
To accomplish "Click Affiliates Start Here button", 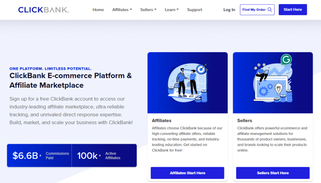I will [x=187, y=173].
